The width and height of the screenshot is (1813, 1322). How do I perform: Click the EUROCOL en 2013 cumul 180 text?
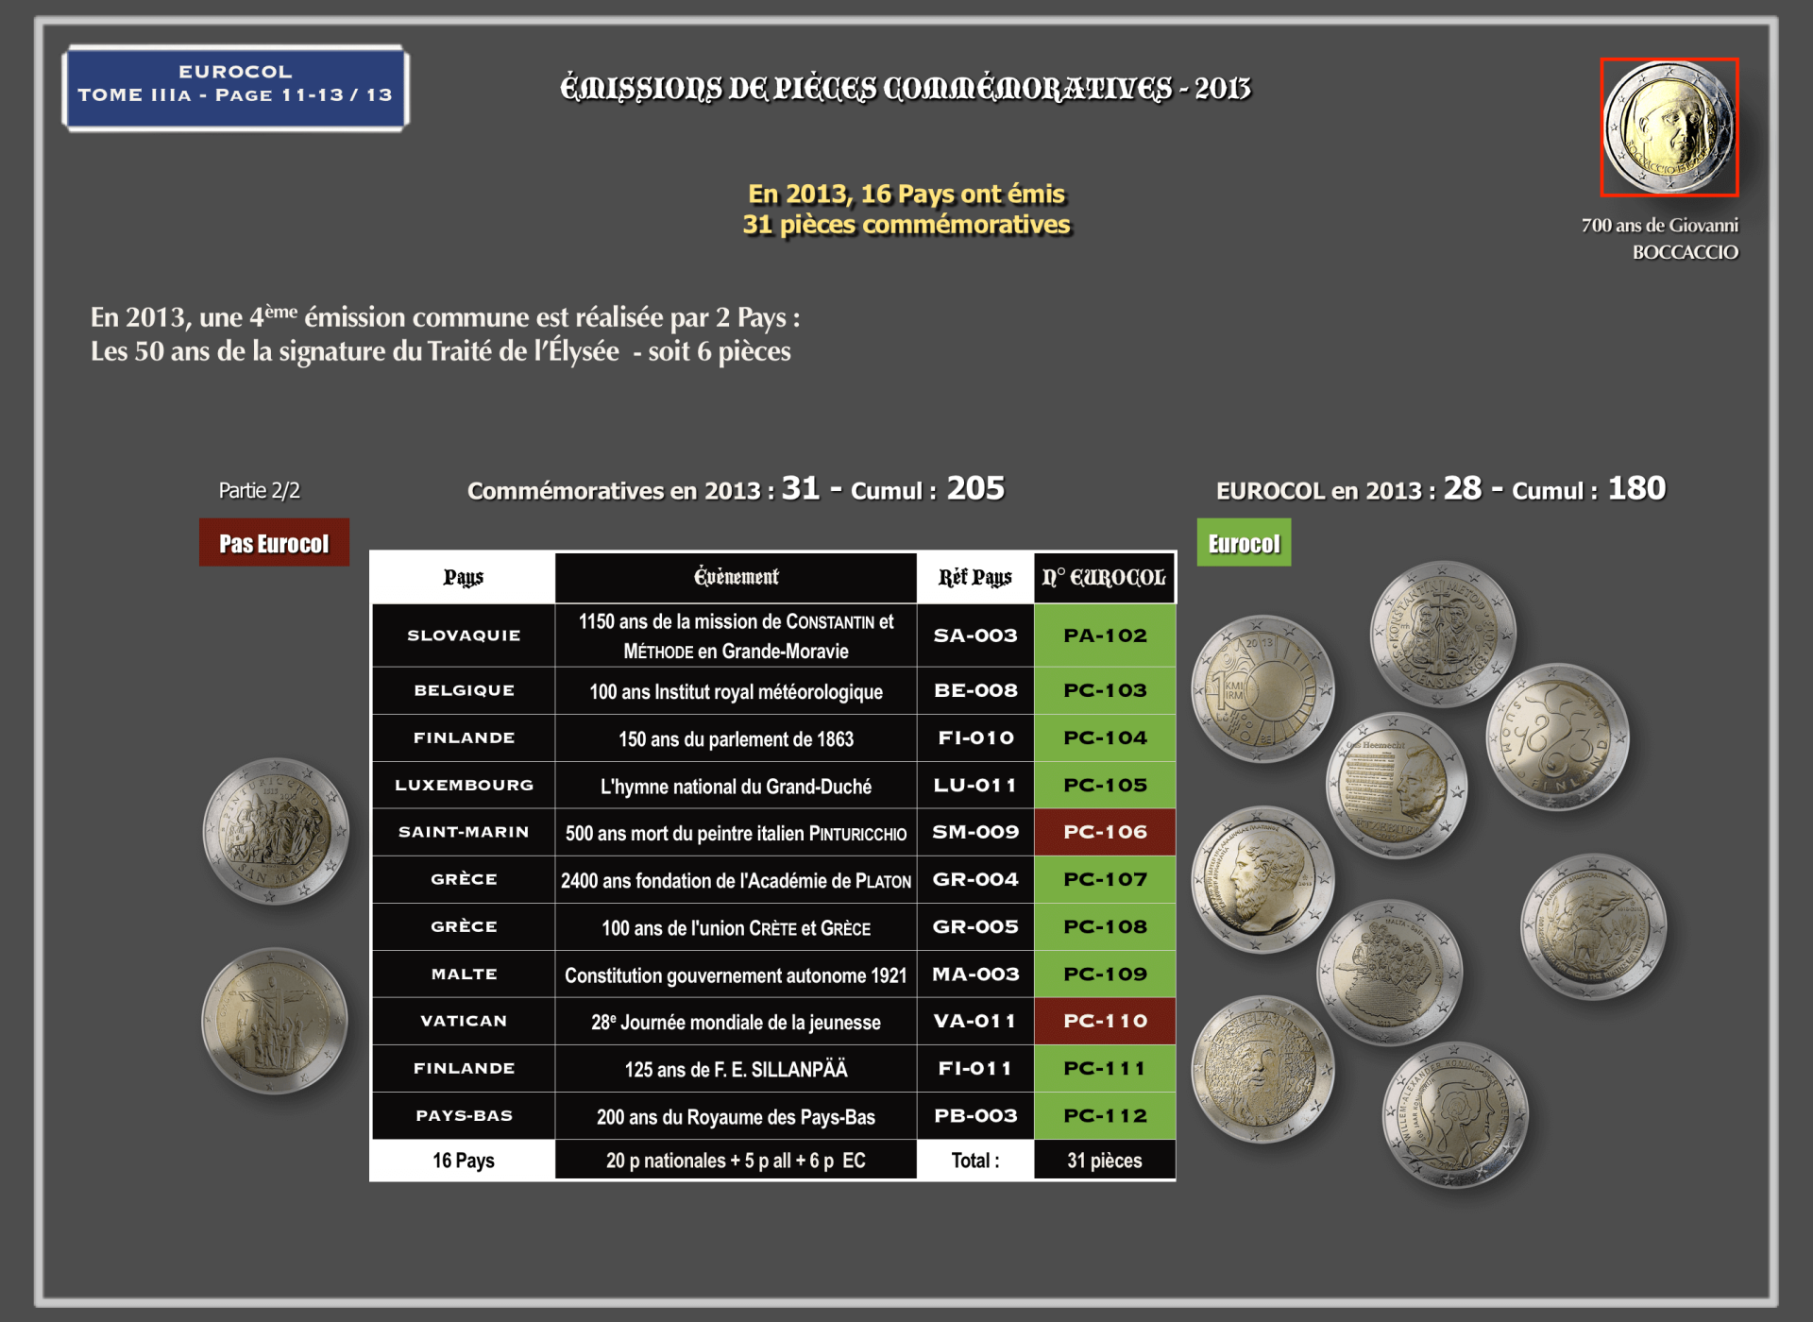pos(1441,488)
